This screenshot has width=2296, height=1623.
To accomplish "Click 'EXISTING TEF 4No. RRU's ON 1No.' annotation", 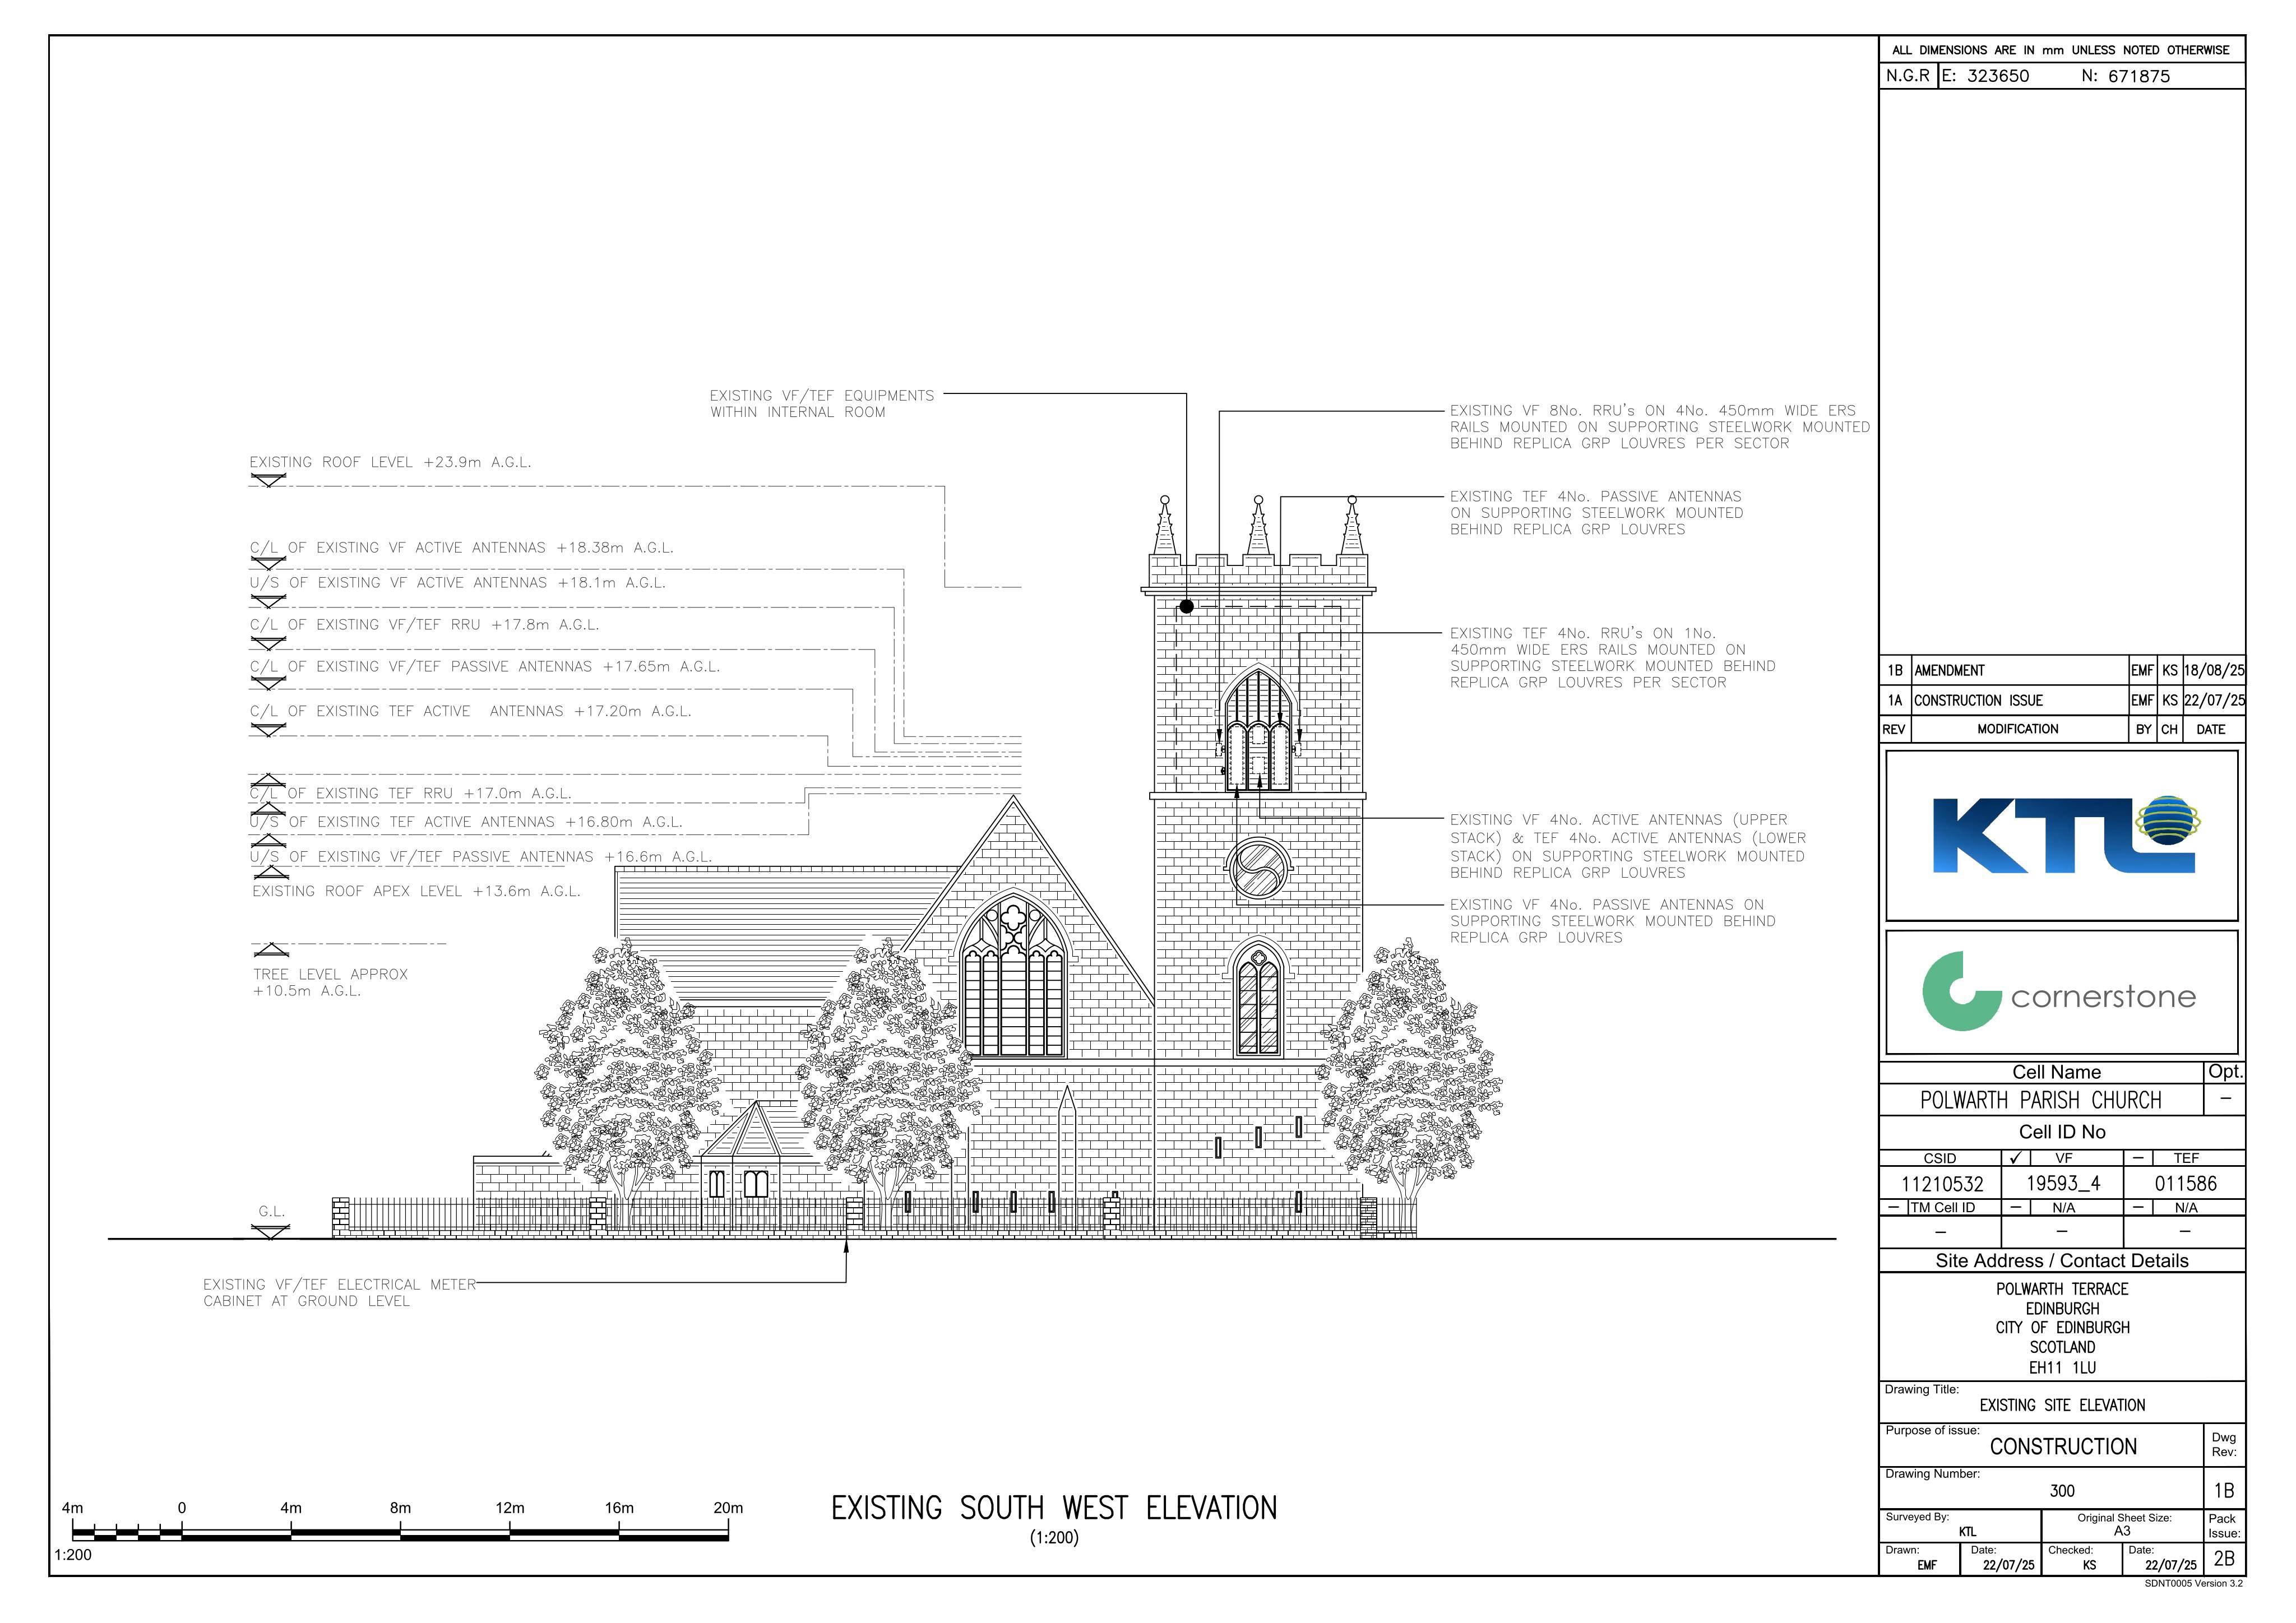I will 1612,658.
